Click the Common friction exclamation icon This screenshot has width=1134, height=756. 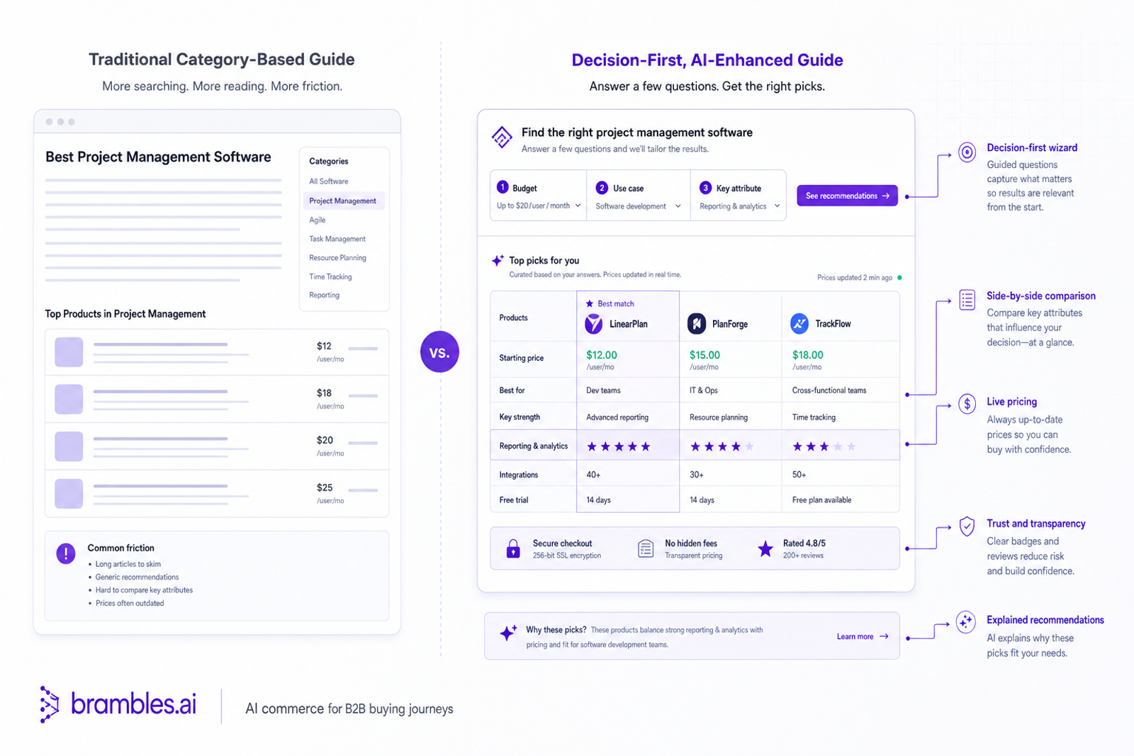(66, 553)
